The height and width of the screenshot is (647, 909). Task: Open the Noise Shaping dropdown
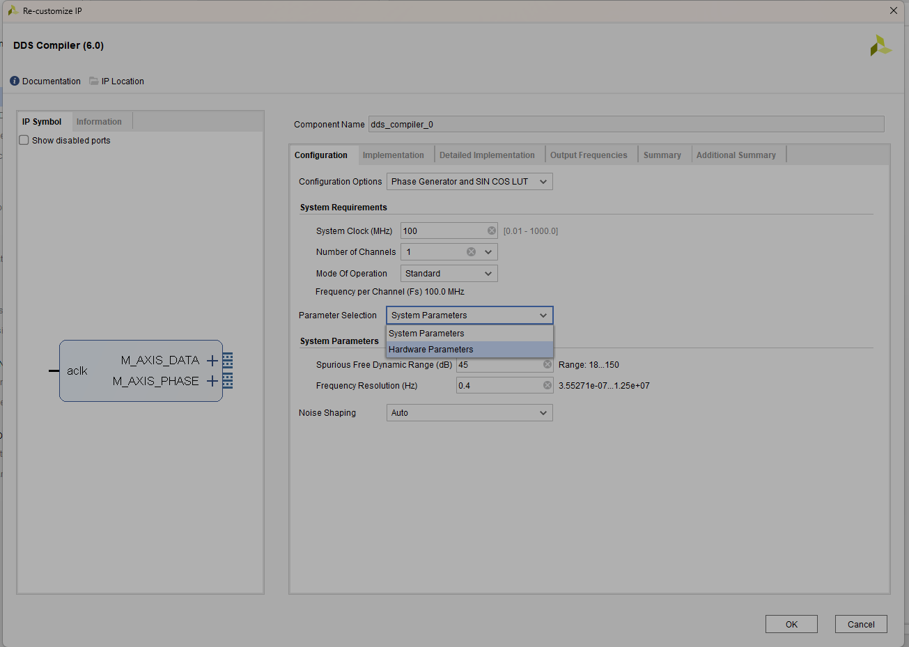469,413
